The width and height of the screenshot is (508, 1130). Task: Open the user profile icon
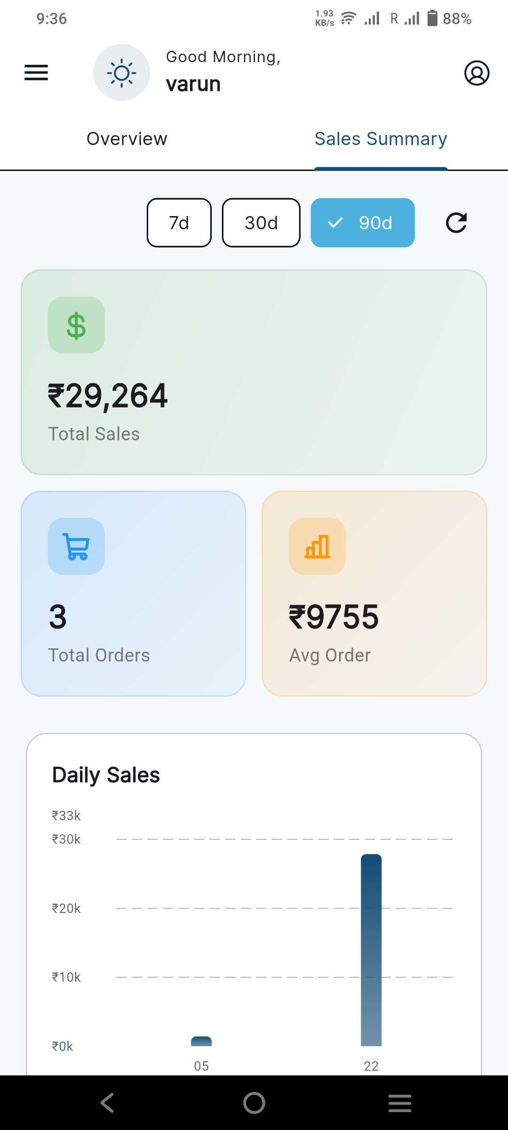476,73
